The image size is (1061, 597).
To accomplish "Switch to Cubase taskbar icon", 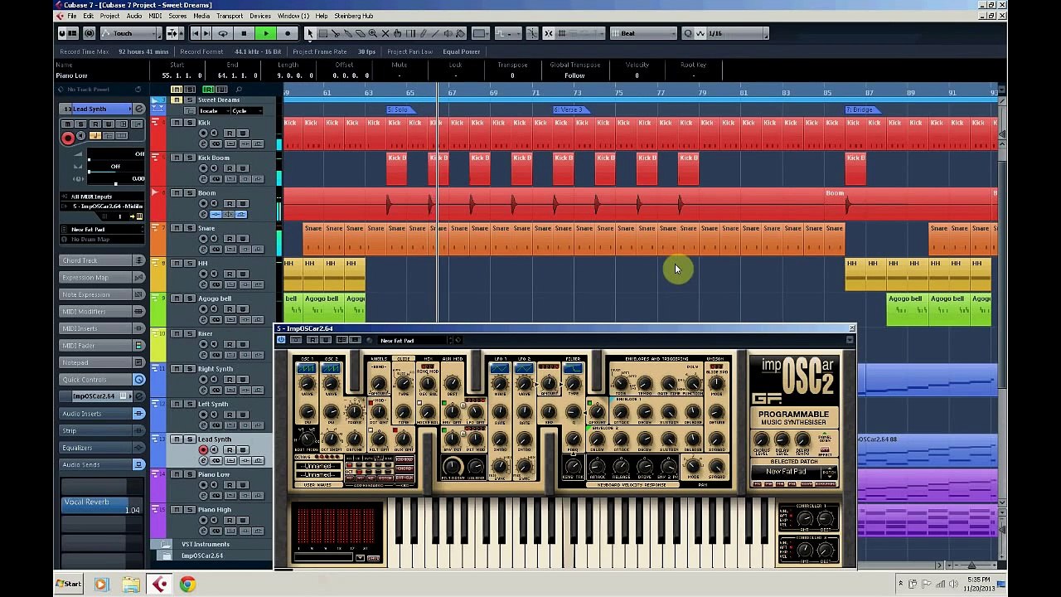I will [159, 585].
